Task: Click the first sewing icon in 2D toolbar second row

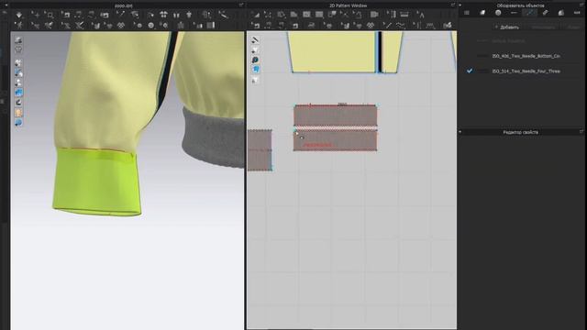Action: point(256,26)
